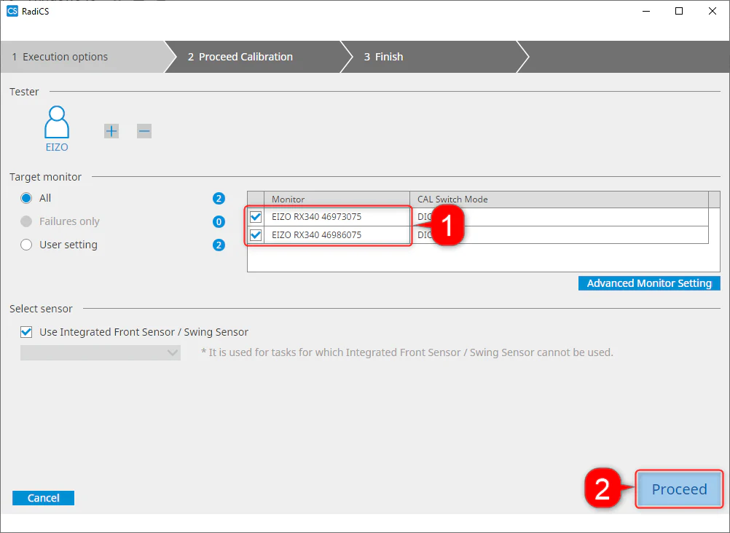Remove tester with the minus icon
The image size is (730, 533).
(x=144, y=131)
